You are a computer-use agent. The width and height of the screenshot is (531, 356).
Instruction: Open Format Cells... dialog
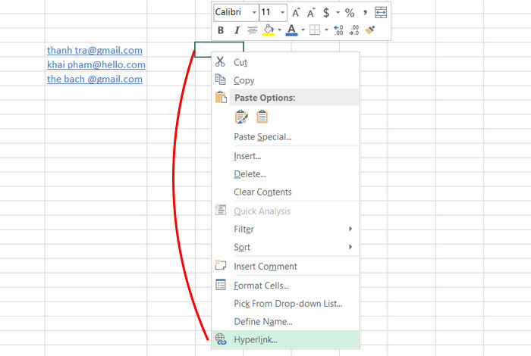point(286,286)
